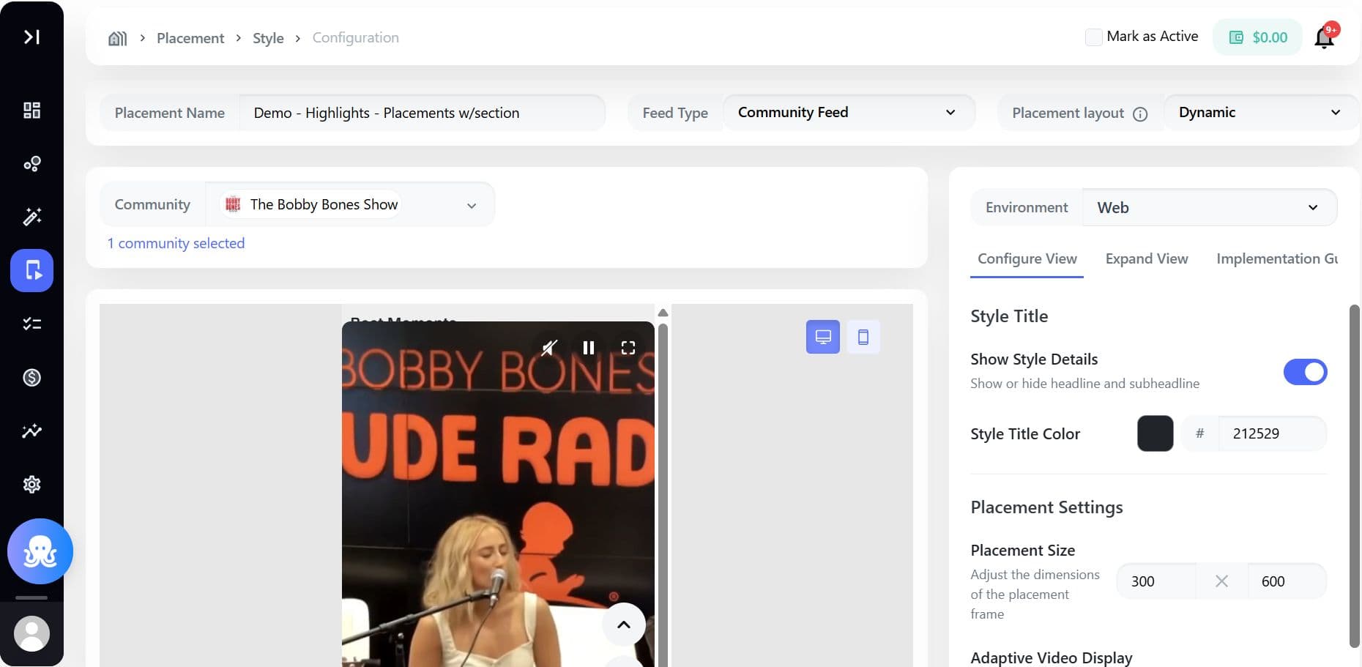Edit the placement height field 600
The width and height of the screenshot is (1362, 667).
coord(1287,581)
